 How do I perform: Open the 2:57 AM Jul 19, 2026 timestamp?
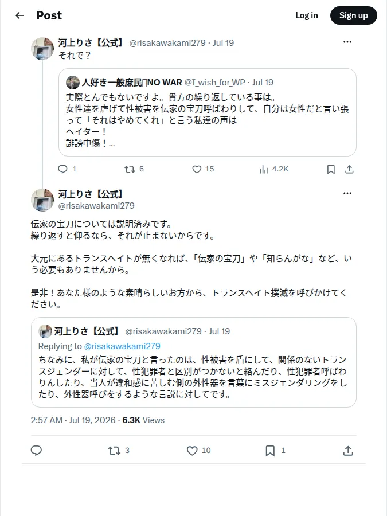pyautogui.click(x=73, y=420)
